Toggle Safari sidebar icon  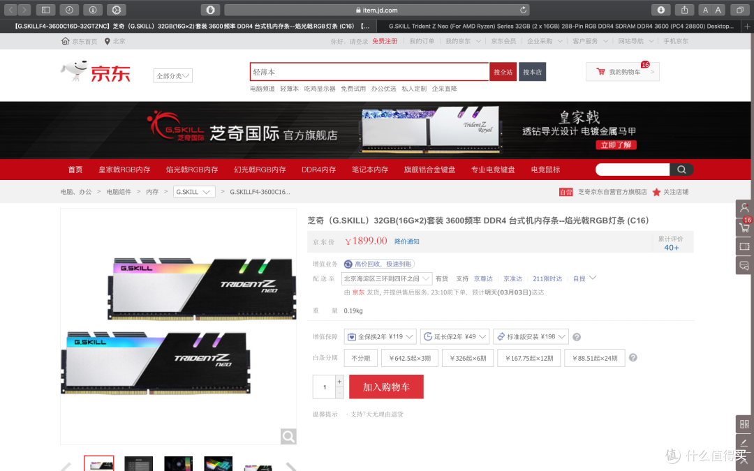click(x=45, y=10)
